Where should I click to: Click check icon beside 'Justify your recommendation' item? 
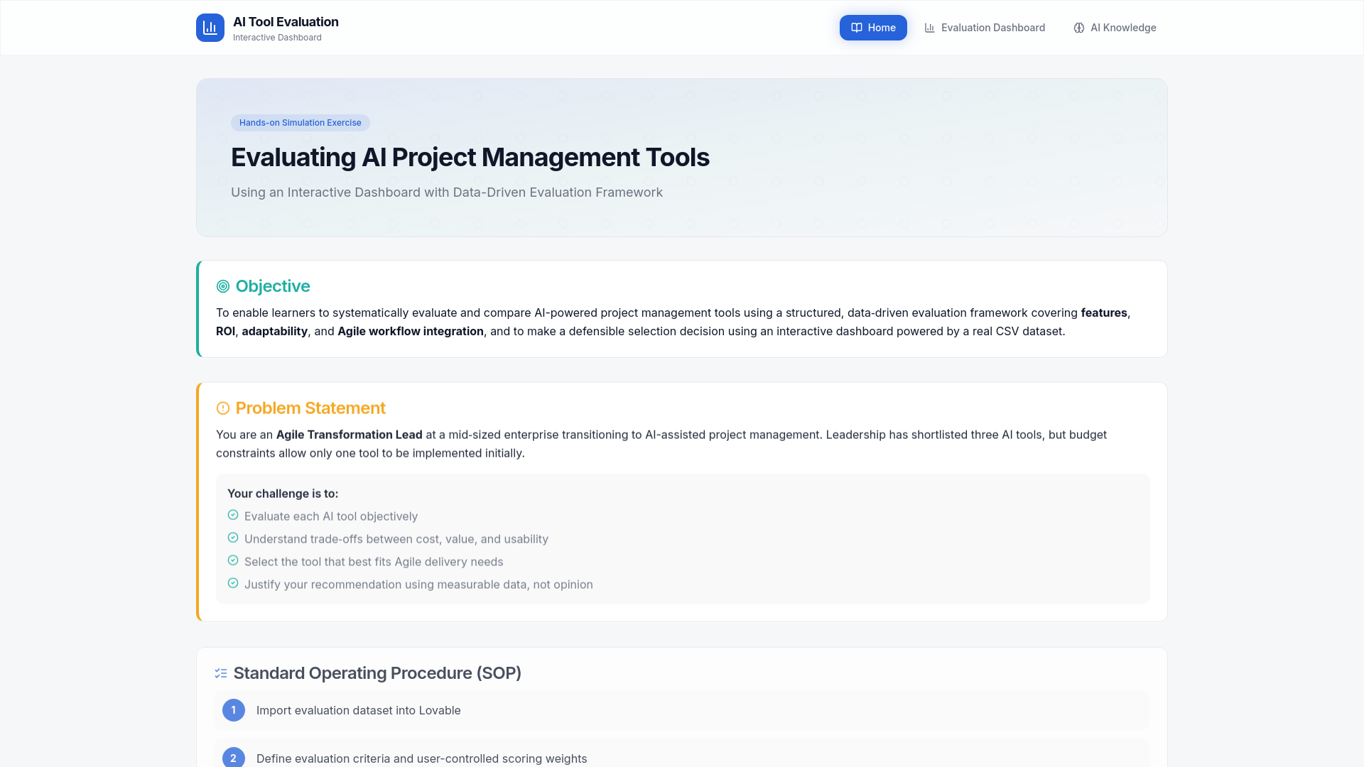point(233,583)
